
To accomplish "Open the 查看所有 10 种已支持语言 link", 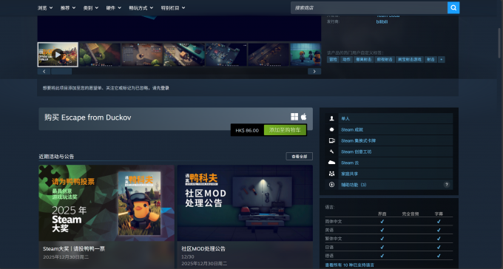I will 349,265.
